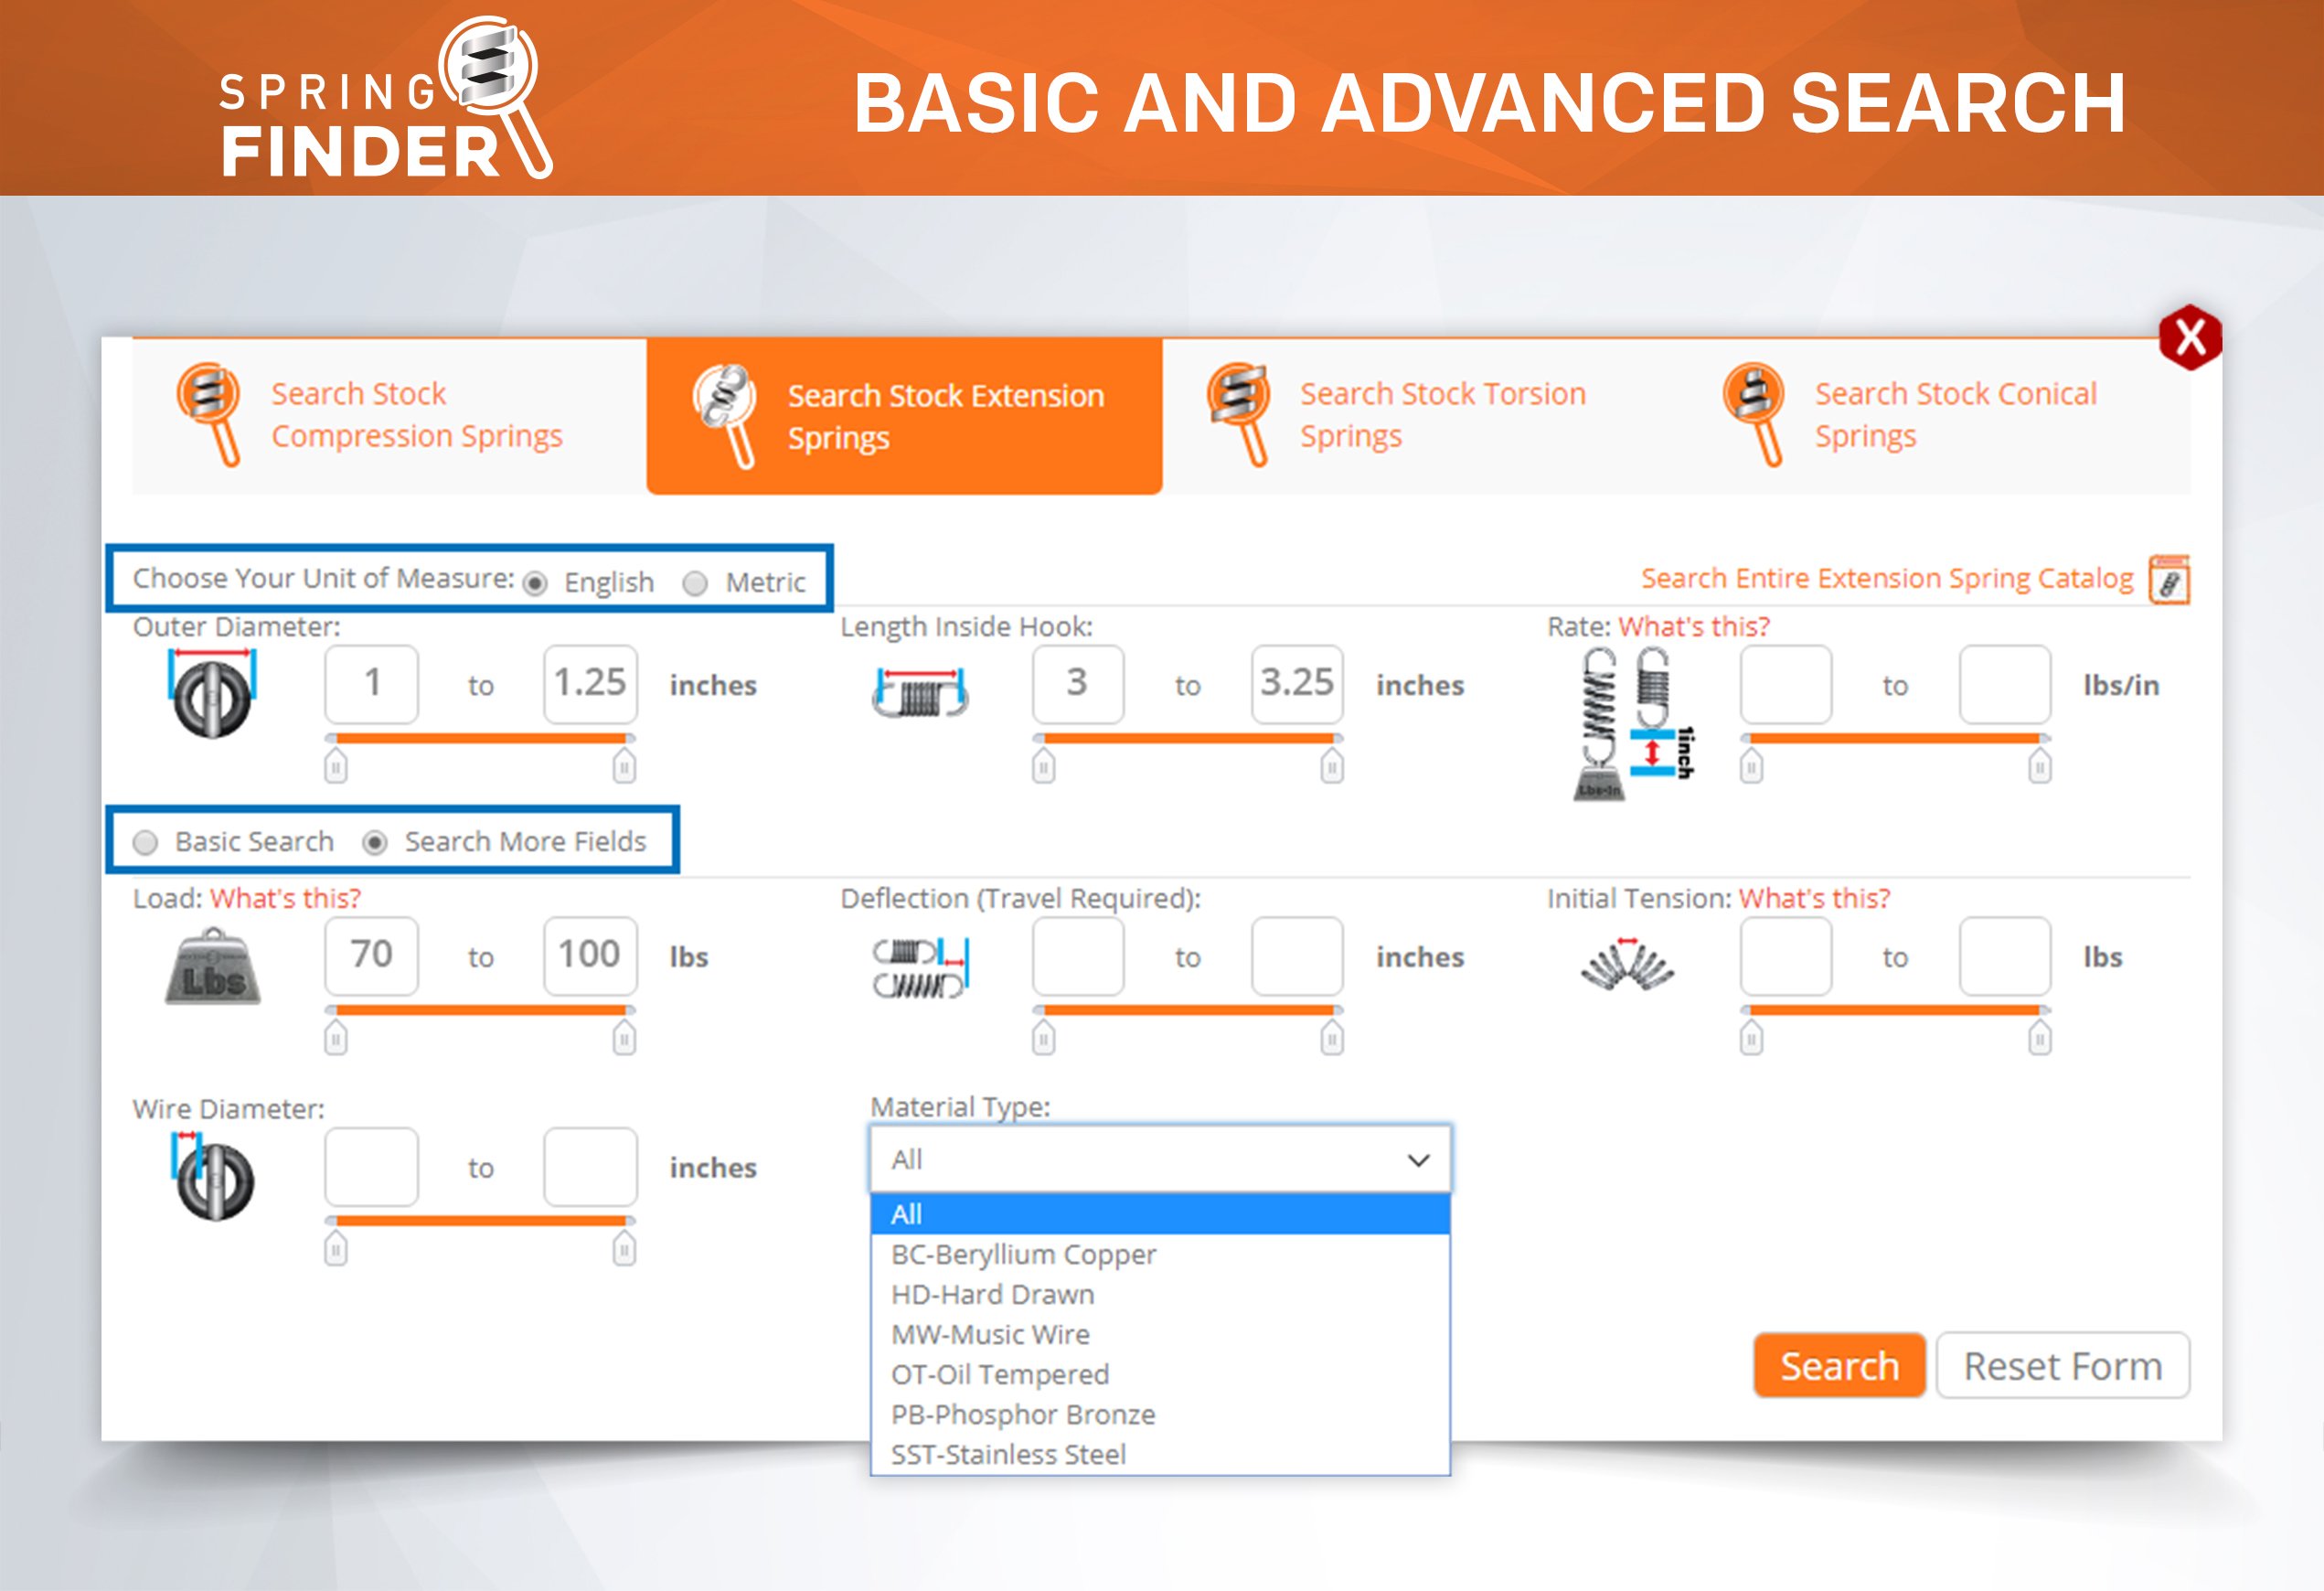Pick MW-Music Wire in material list
The width and height of the screenshot is (2324, 1591).
[990, 1334]
